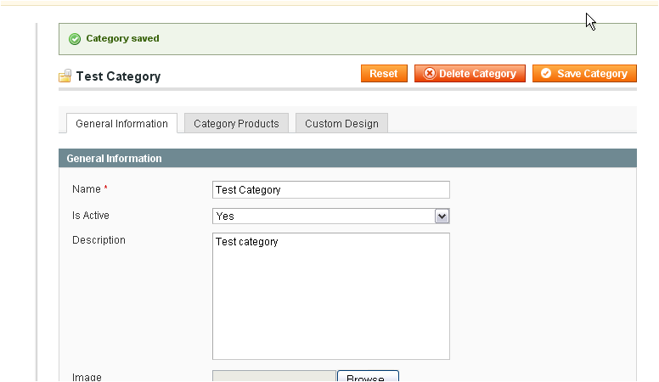Click the checkmark icon on Save Category button
The image size is (659, 382).
point(546,74)
